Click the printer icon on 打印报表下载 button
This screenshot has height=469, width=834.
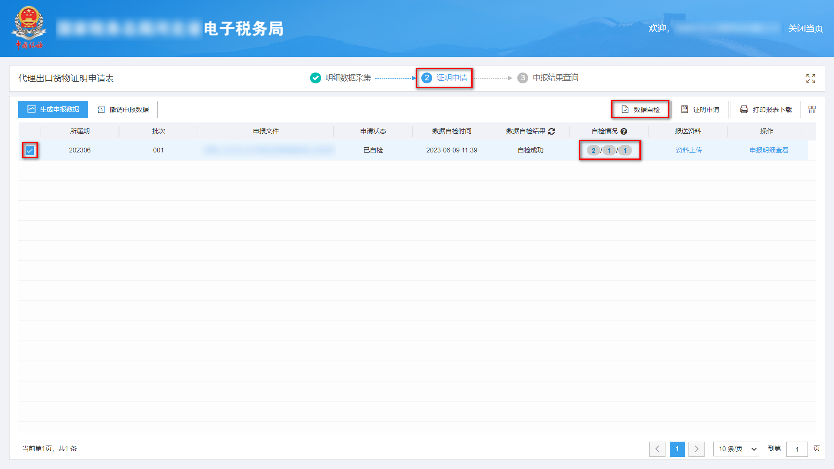[x=744, y=109]
